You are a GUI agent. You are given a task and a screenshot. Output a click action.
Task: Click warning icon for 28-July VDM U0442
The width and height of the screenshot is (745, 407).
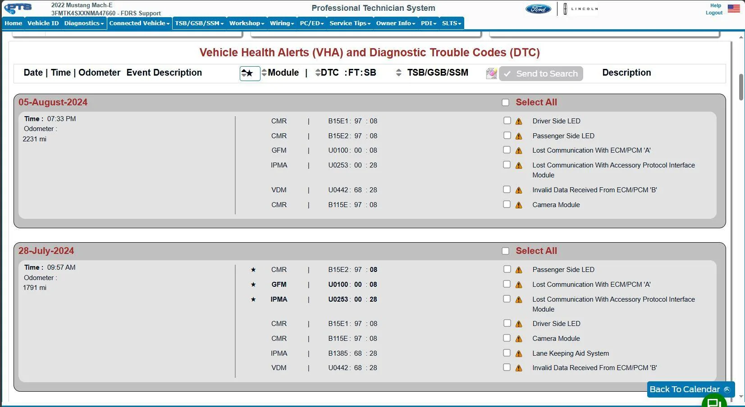519,368
